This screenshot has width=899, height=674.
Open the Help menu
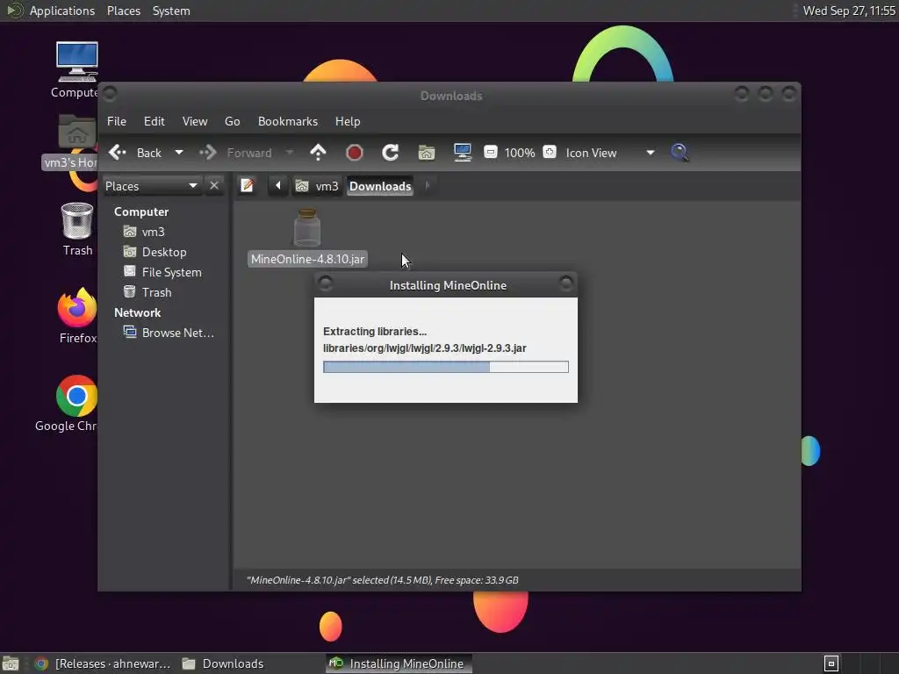point(348,121)
